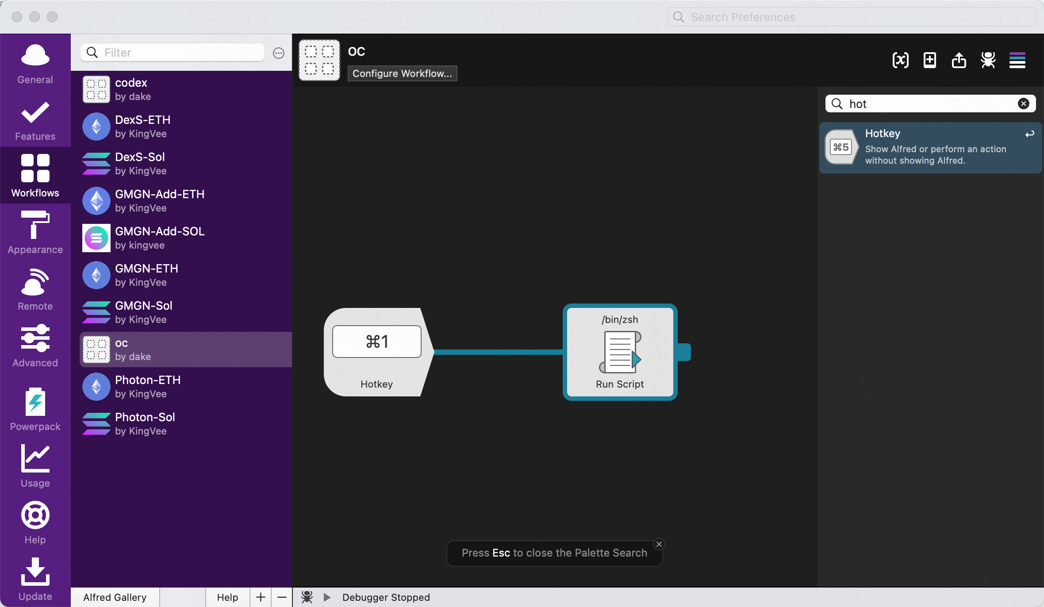Screen dimensions: 1044x607
Task: Go to the Appearance preferences
Action: click(x=35, y=232)
